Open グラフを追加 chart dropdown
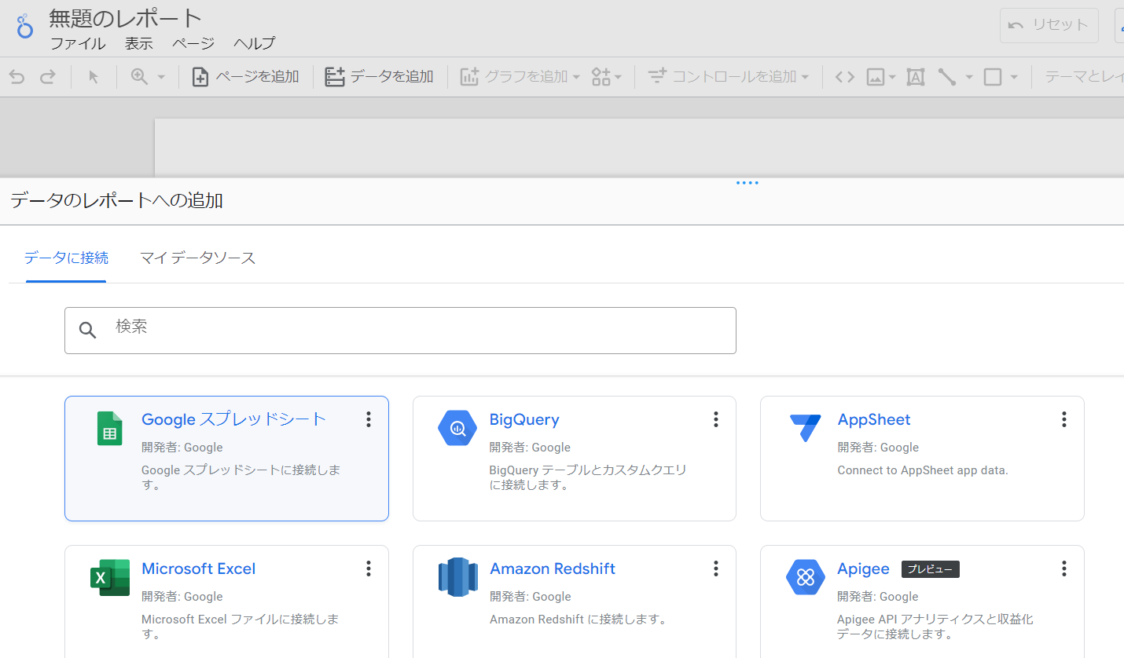 (520, 76)
